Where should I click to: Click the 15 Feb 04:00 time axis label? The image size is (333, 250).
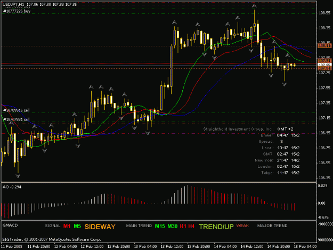[x=305, y=246]
